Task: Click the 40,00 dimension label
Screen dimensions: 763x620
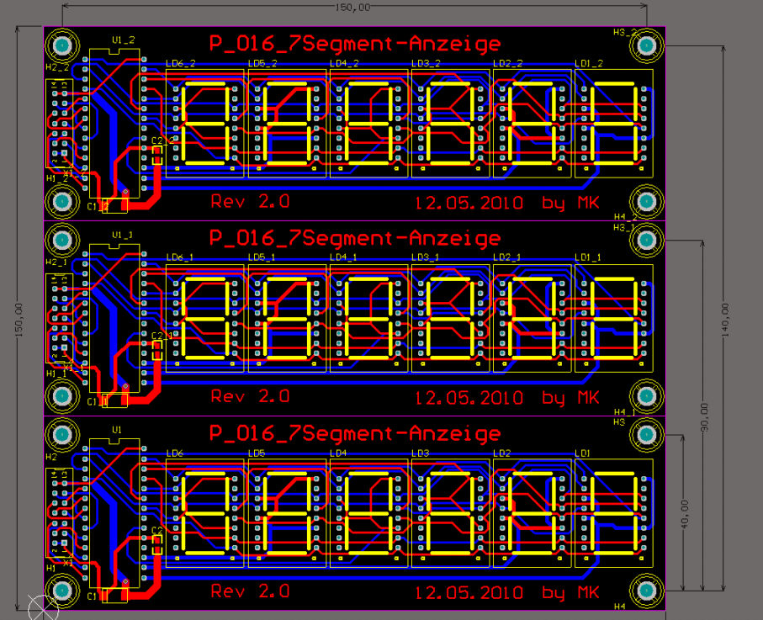Action: click(x=684, y=513)
